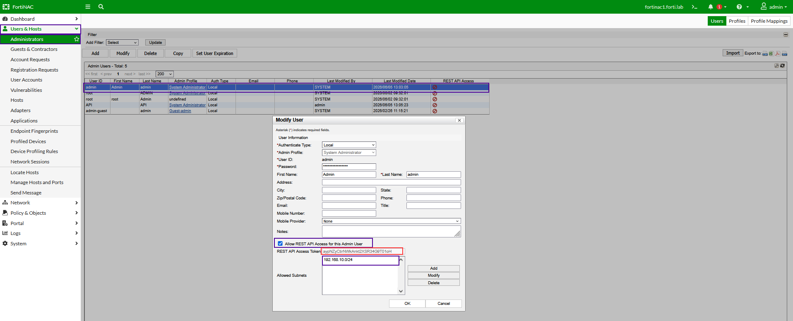The width and height of the screenshot is (793, 321).
Task: Switch to the Profile Mappings tab
Action: (769, 21)
